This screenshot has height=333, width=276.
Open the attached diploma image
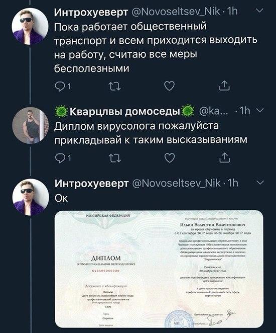point(159,269)
